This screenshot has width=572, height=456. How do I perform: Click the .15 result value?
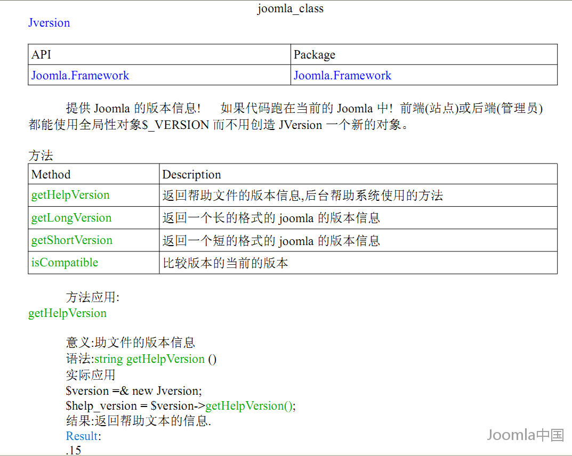(74, 450)
